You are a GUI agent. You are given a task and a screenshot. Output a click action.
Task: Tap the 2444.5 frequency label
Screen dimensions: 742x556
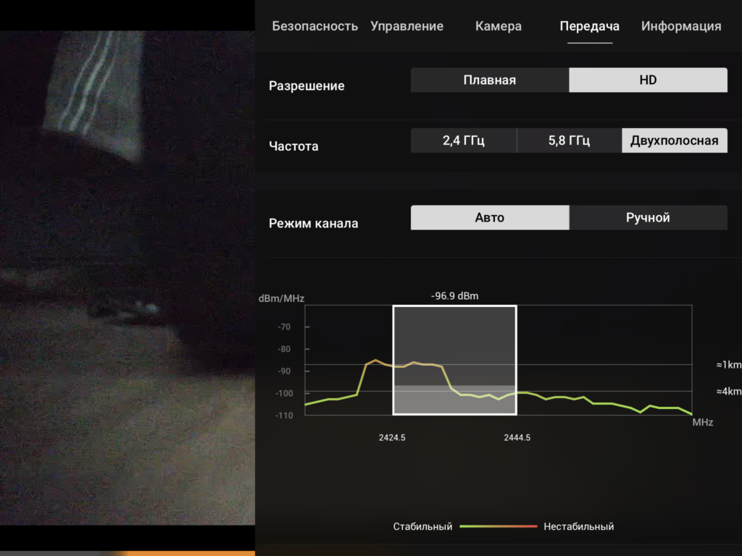pos(517,437)
